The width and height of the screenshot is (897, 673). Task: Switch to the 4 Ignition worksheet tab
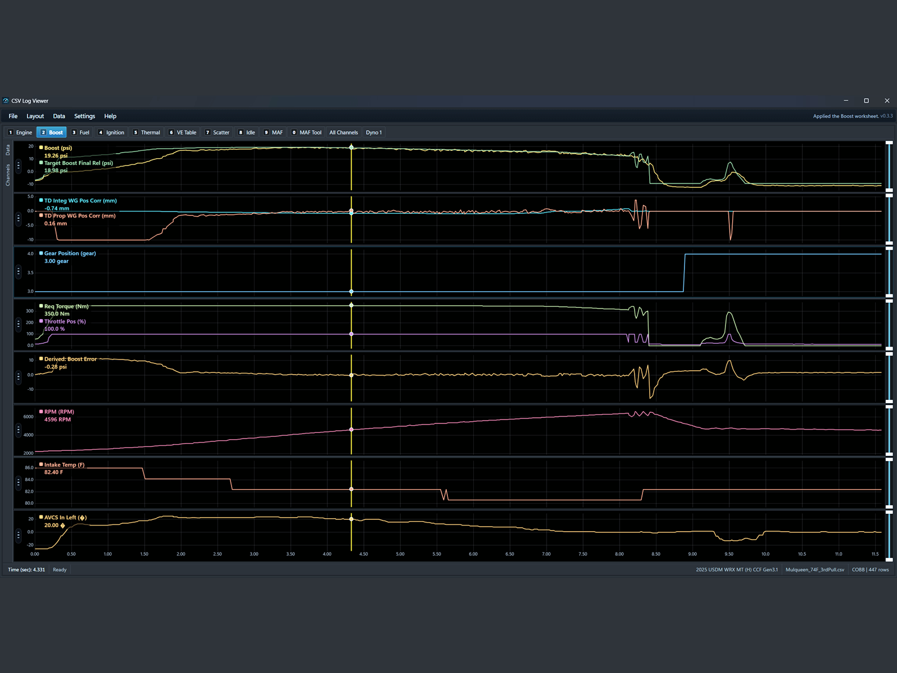112,132
